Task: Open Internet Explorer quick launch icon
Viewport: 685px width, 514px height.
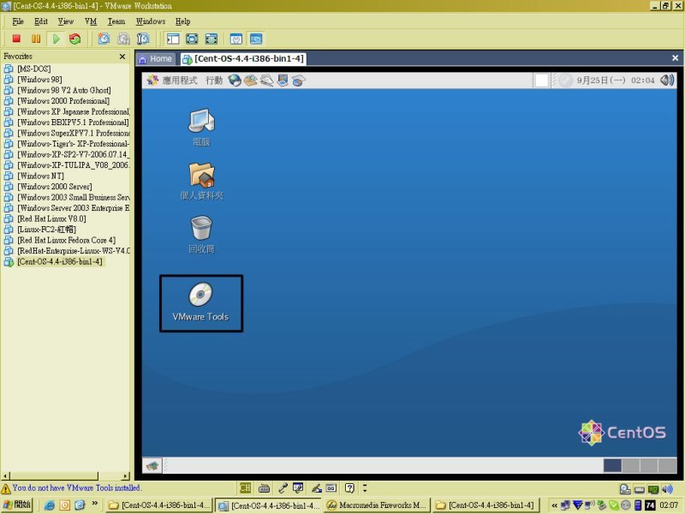Action: [50, 505]
